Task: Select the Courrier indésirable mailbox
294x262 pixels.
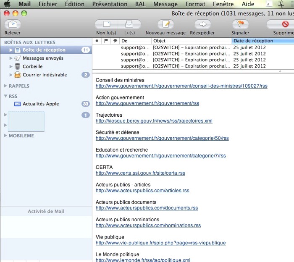Action: [45, 75]
